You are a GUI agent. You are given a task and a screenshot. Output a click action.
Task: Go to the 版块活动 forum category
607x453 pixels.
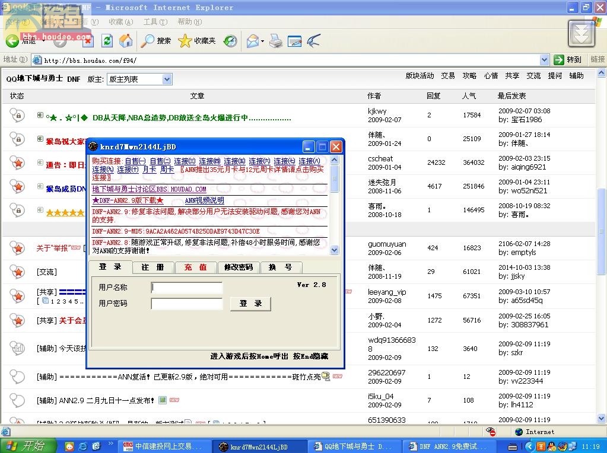click(x=420, y=76)
